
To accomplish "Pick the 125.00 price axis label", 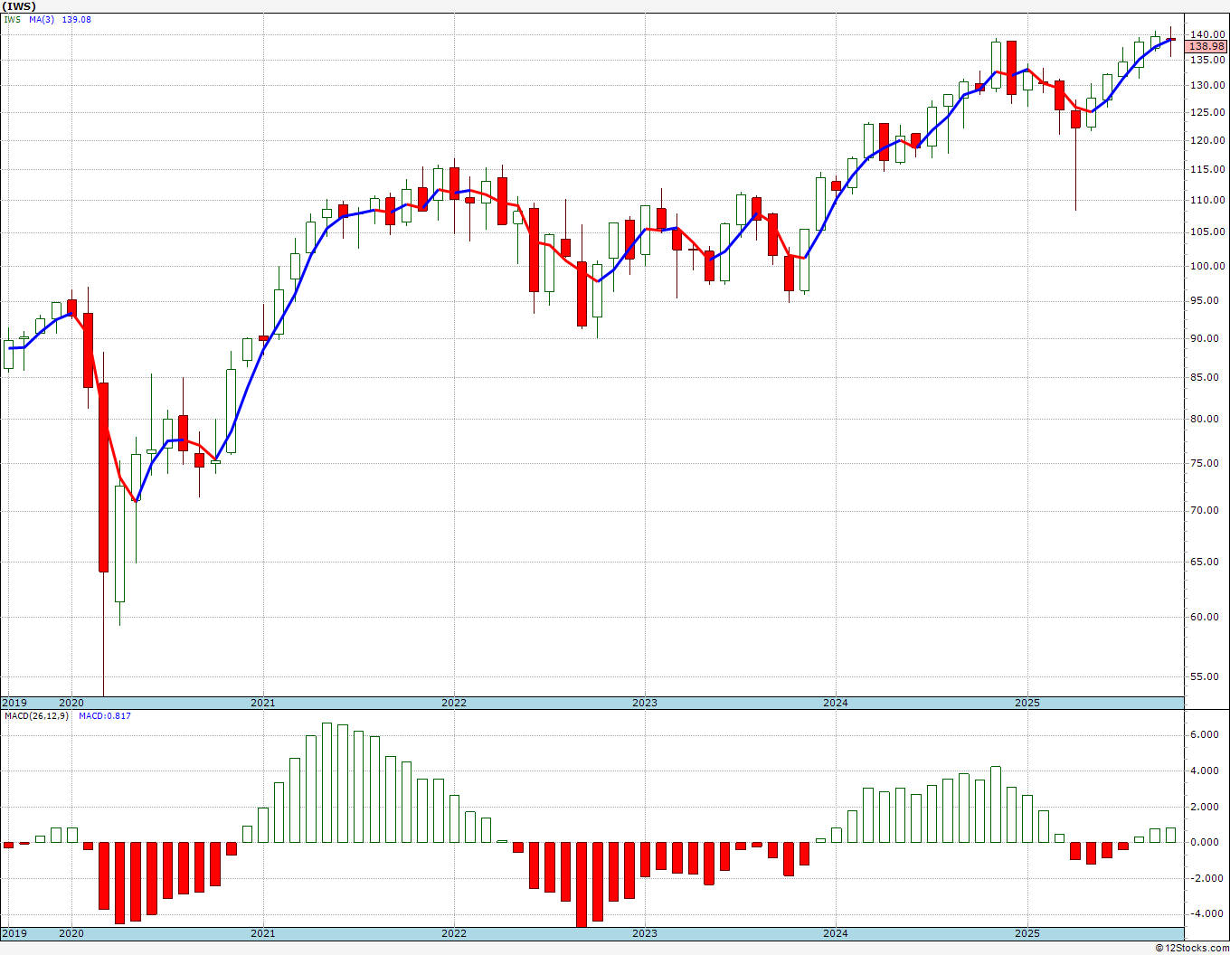I will (1207, 113).
